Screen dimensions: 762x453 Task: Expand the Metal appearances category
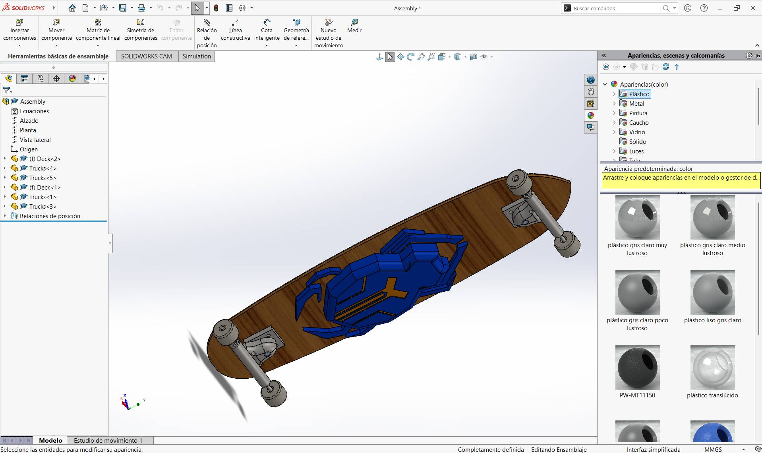point(615,103)
